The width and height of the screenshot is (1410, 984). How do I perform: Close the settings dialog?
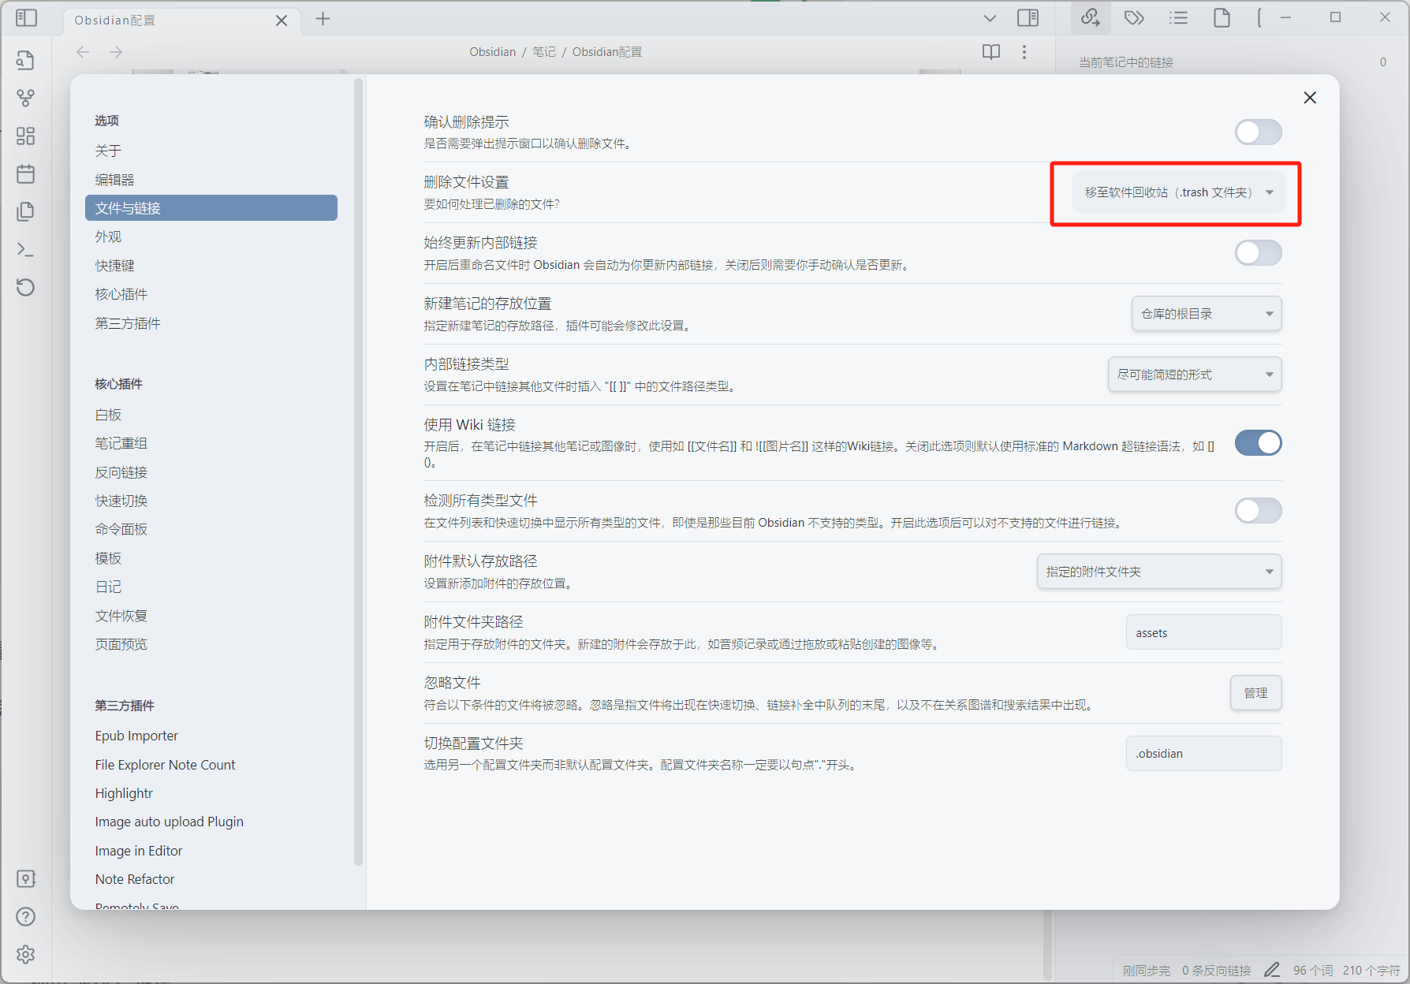pos(1310,98)
